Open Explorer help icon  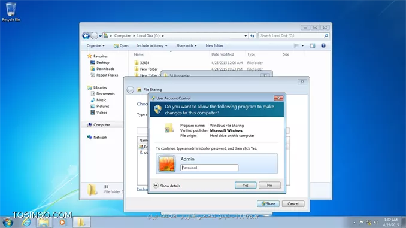coord(323,45)
